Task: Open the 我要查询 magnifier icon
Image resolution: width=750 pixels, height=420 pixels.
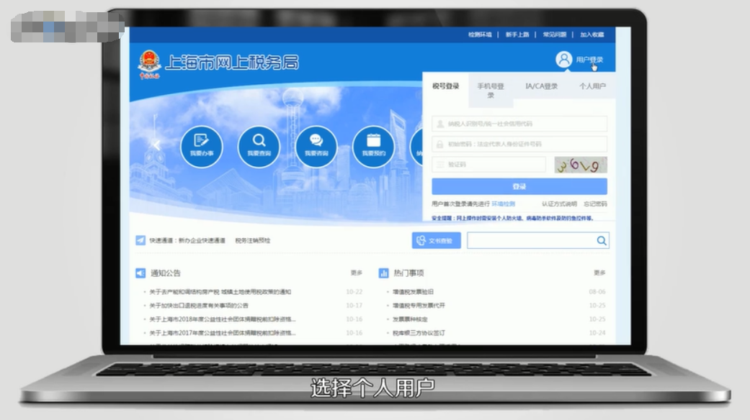Action: (x=259, y=147)
